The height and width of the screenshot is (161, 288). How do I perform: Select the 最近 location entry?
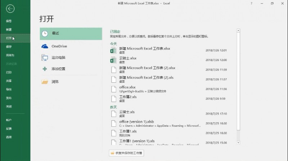[71, 34]
